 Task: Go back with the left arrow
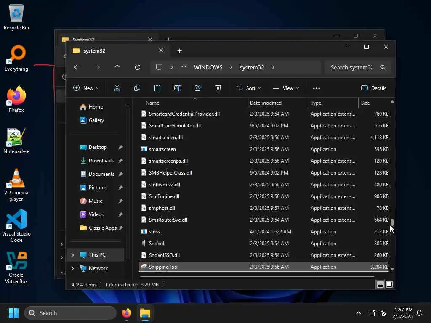point(77,67)
